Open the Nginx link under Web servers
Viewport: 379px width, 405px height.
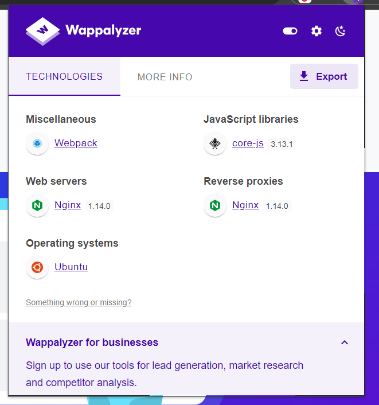point(68,205)
